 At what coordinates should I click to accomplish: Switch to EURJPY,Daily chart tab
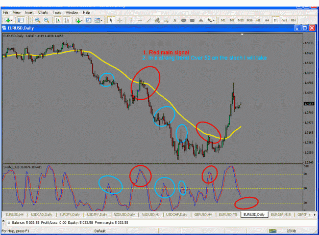pos(69,214)
